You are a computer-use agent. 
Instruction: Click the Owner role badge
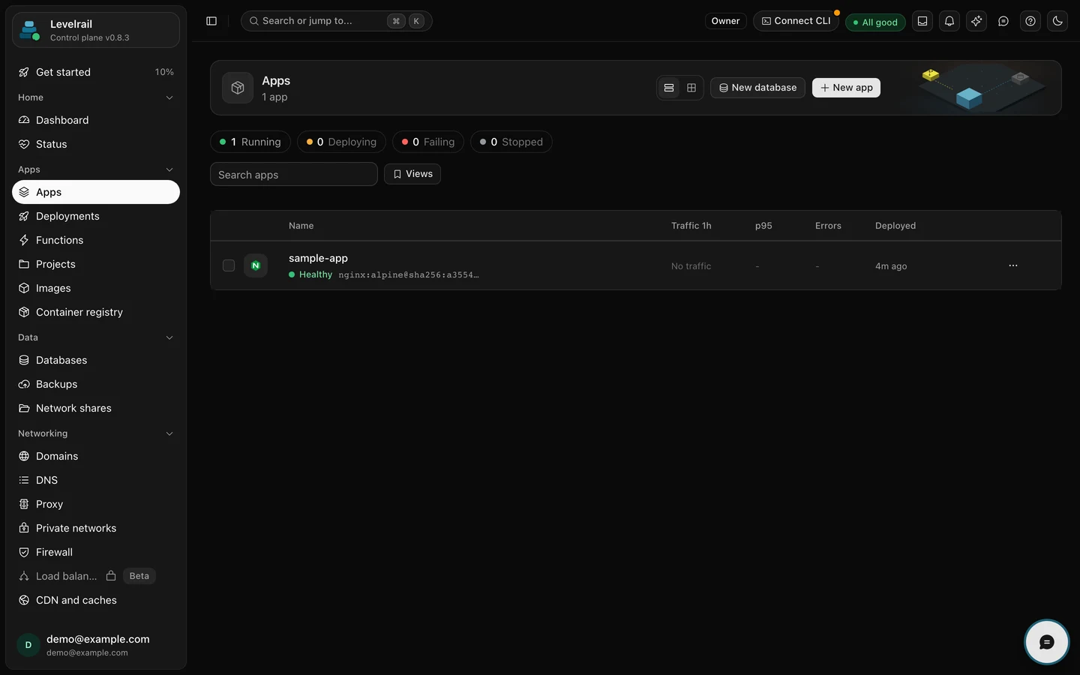coord(725,21)
